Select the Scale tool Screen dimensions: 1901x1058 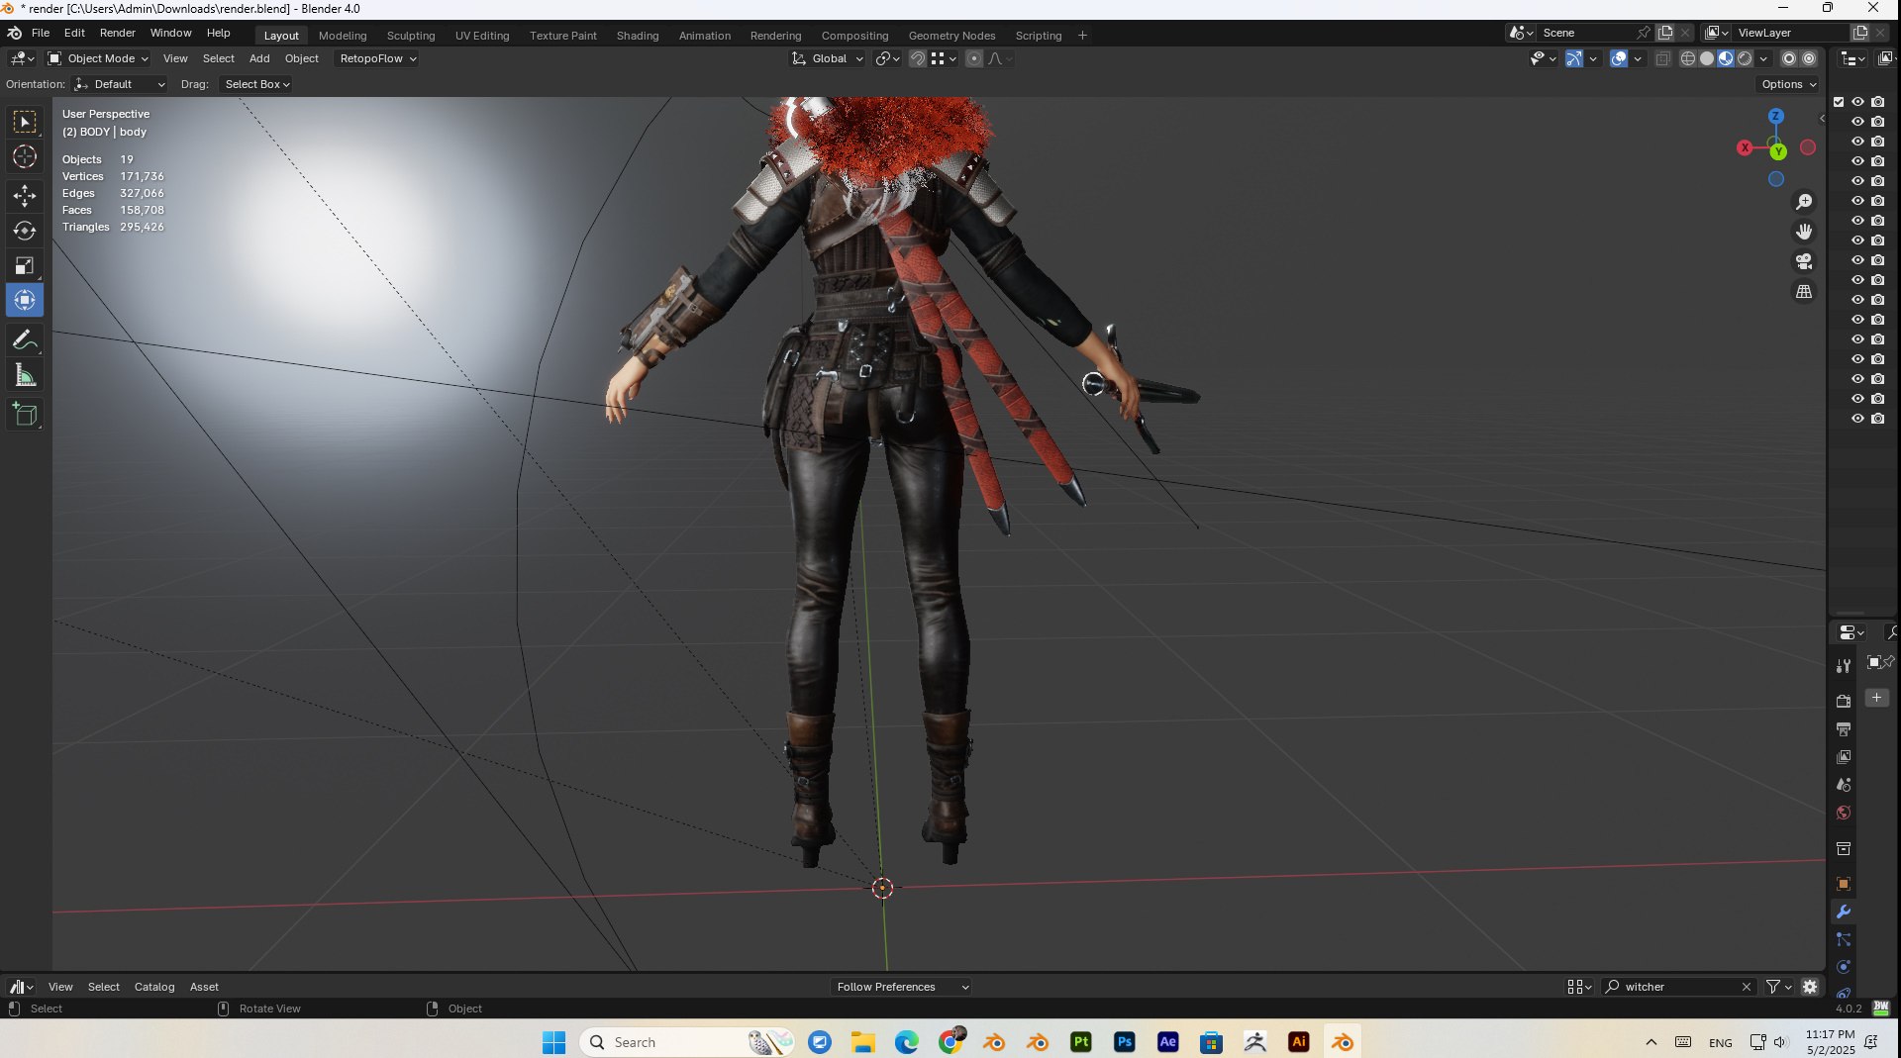coord(25,265)
